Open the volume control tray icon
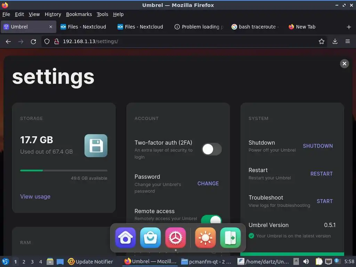356x267 pixels. point(306,261)
